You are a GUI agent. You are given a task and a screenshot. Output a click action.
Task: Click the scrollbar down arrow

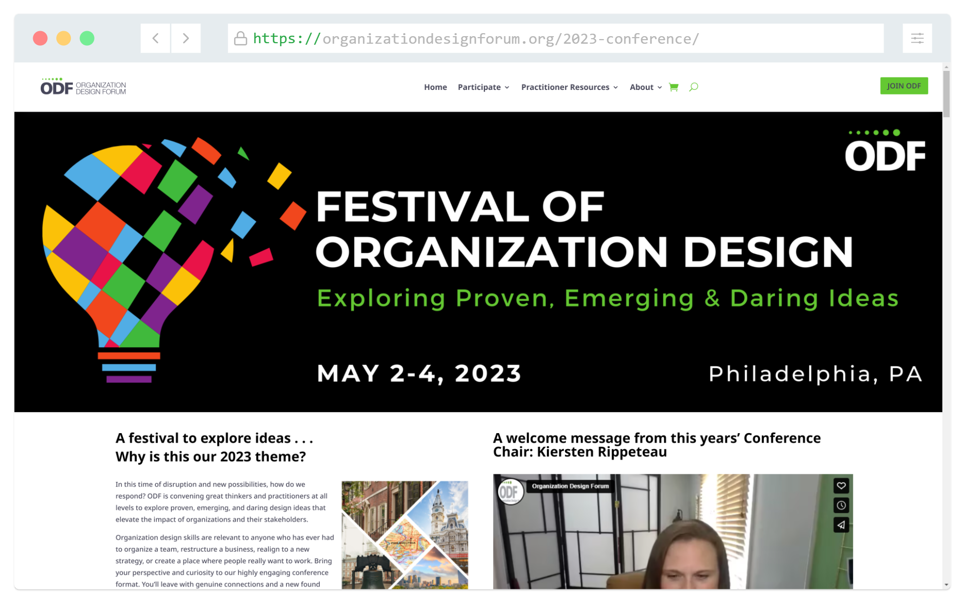(x=946, y=585)
